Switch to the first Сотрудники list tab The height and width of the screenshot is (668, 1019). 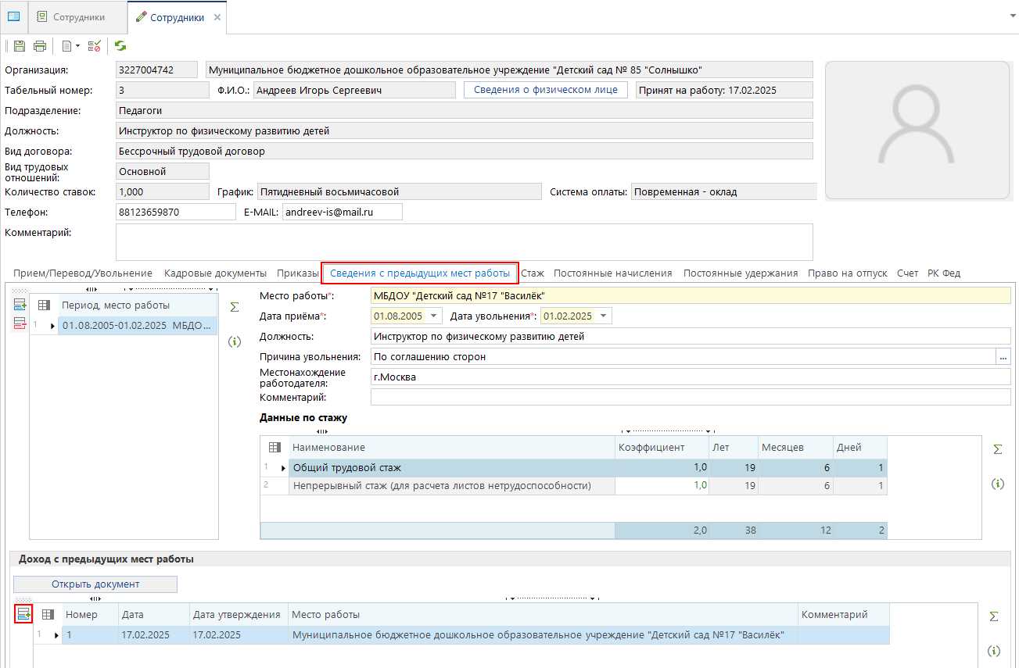78,17
